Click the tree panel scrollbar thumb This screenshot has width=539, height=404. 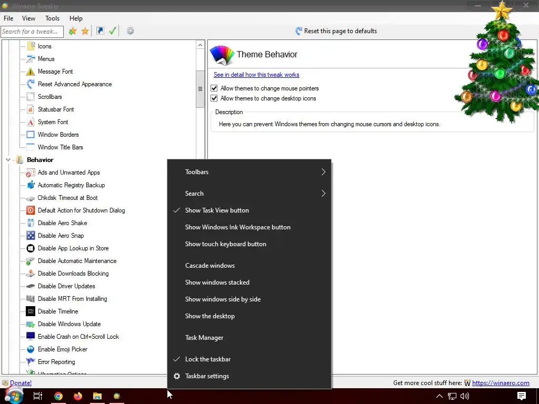point(201,89)
